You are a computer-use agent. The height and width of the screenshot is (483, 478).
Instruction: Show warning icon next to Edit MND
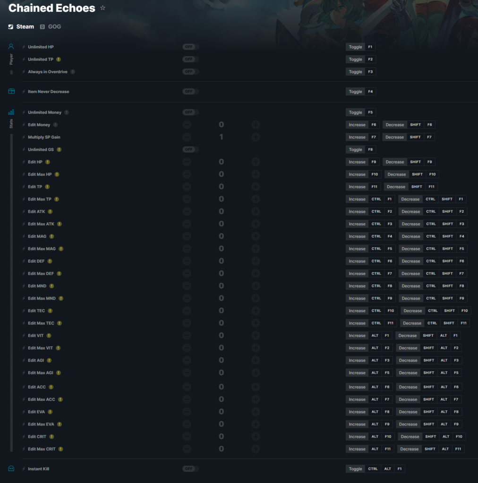click(52, 286)
